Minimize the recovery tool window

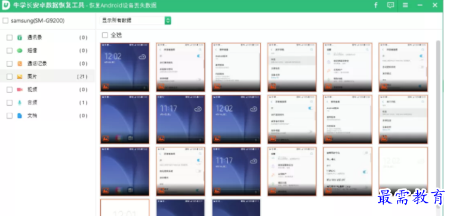coord(420,5)
